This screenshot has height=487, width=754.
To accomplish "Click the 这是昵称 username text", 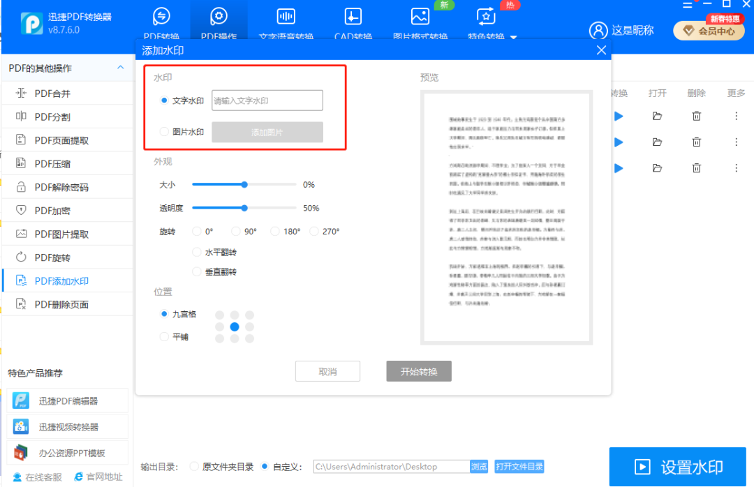I will click(633, 30).
